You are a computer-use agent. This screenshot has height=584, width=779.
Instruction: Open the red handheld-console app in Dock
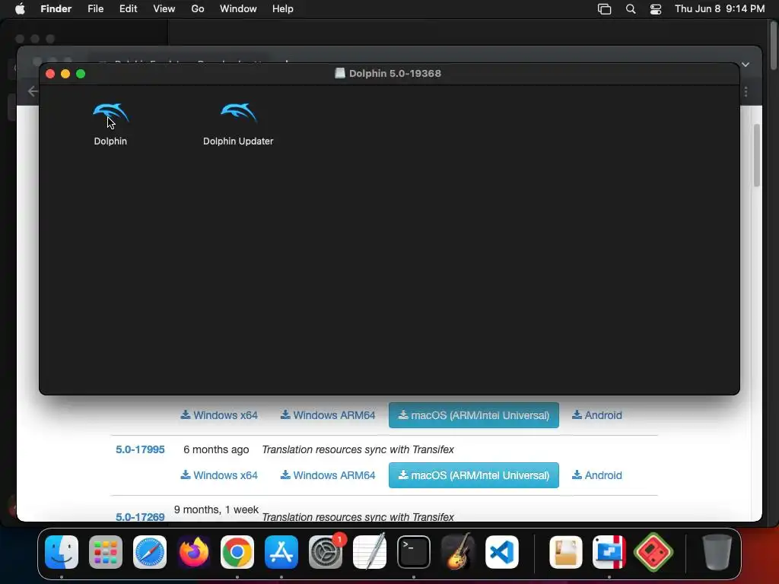pyautogui.click(x=653, y=552)
